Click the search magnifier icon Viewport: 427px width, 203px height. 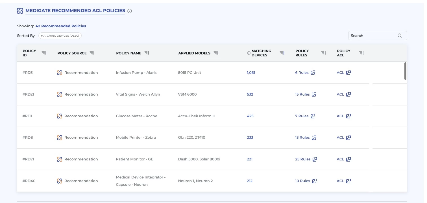click(x=400, y=36)
